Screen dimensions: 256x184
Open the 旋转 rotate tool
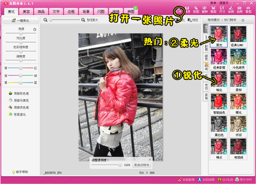coord(205,10)
